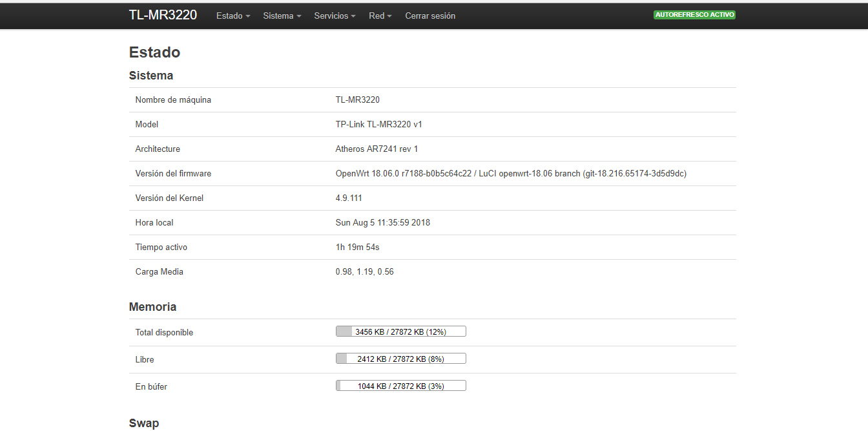Expand the Red dropdown menu
Image resolution: width=868 pixels, height=431 pixels.
click(380, 16)
